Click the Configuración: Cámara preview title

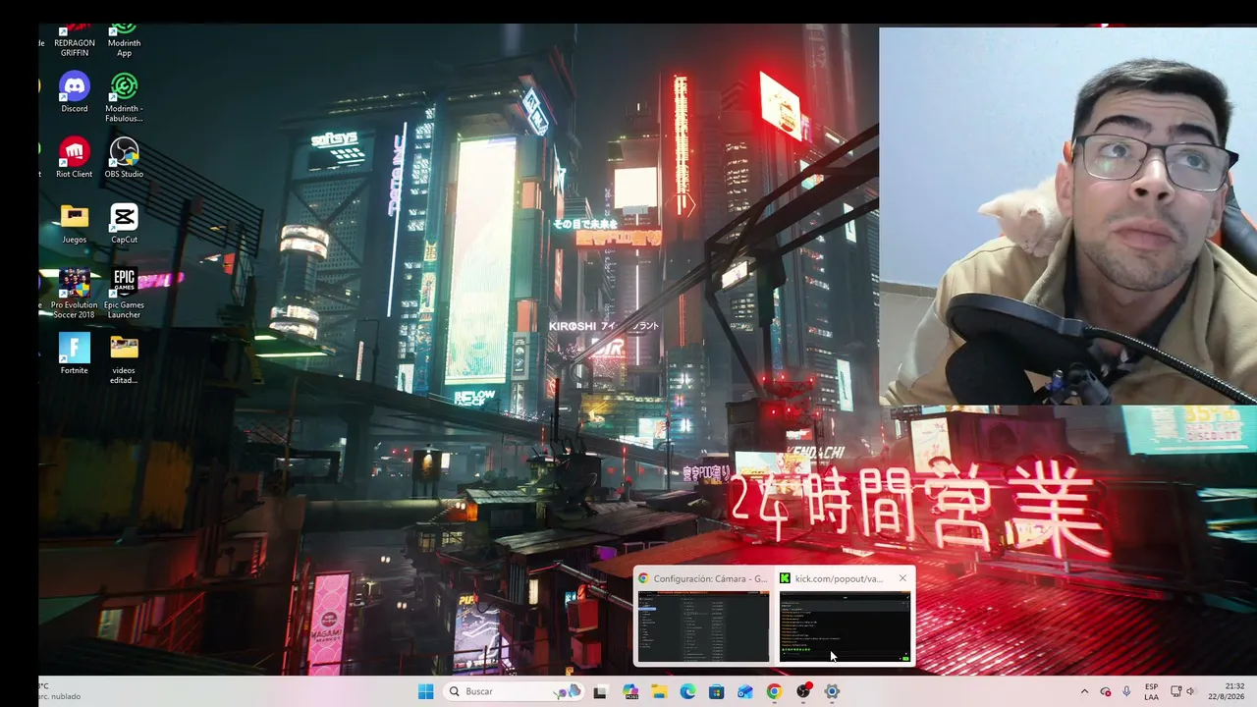711,578
